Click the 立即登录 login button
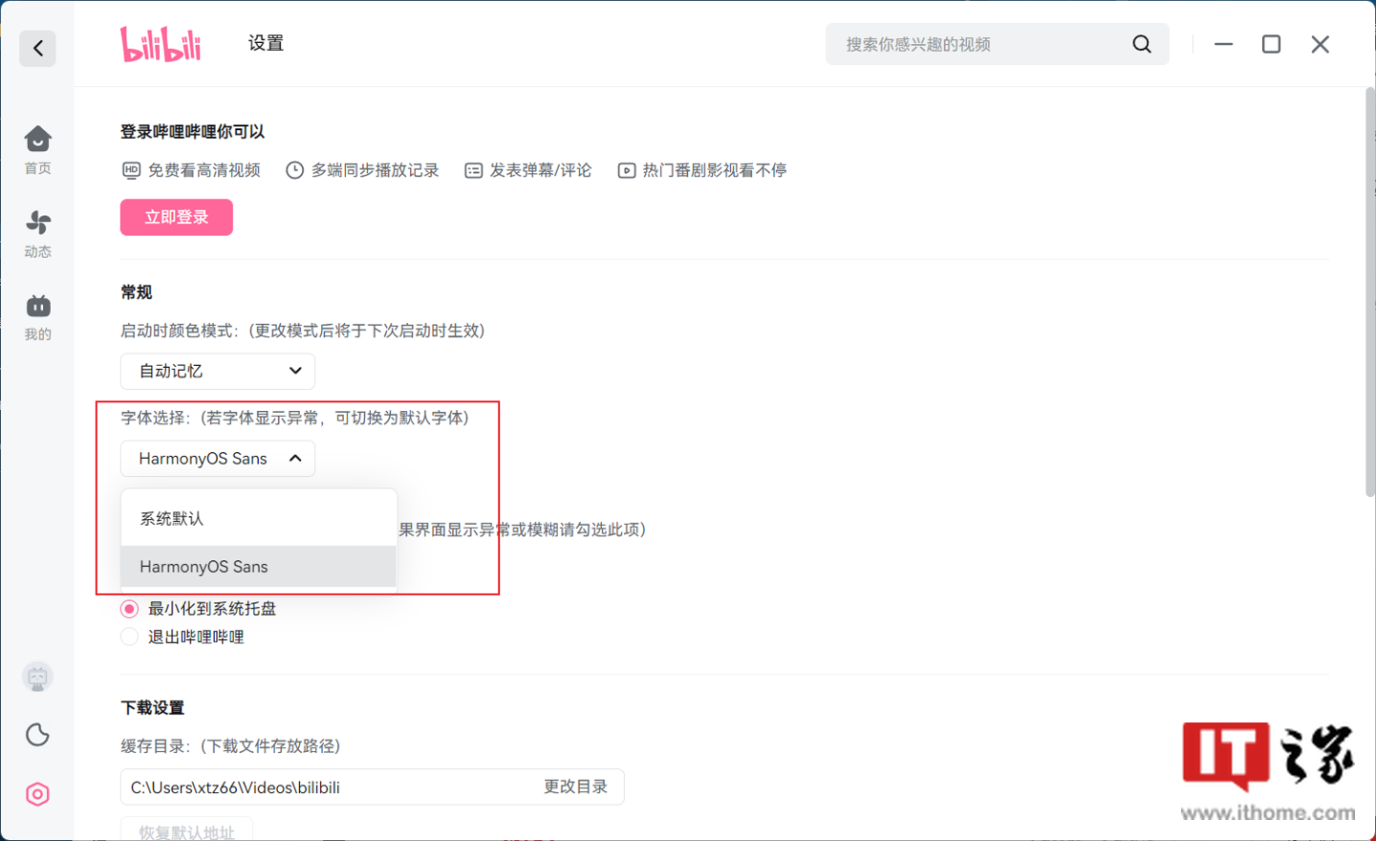 point(177,217)
